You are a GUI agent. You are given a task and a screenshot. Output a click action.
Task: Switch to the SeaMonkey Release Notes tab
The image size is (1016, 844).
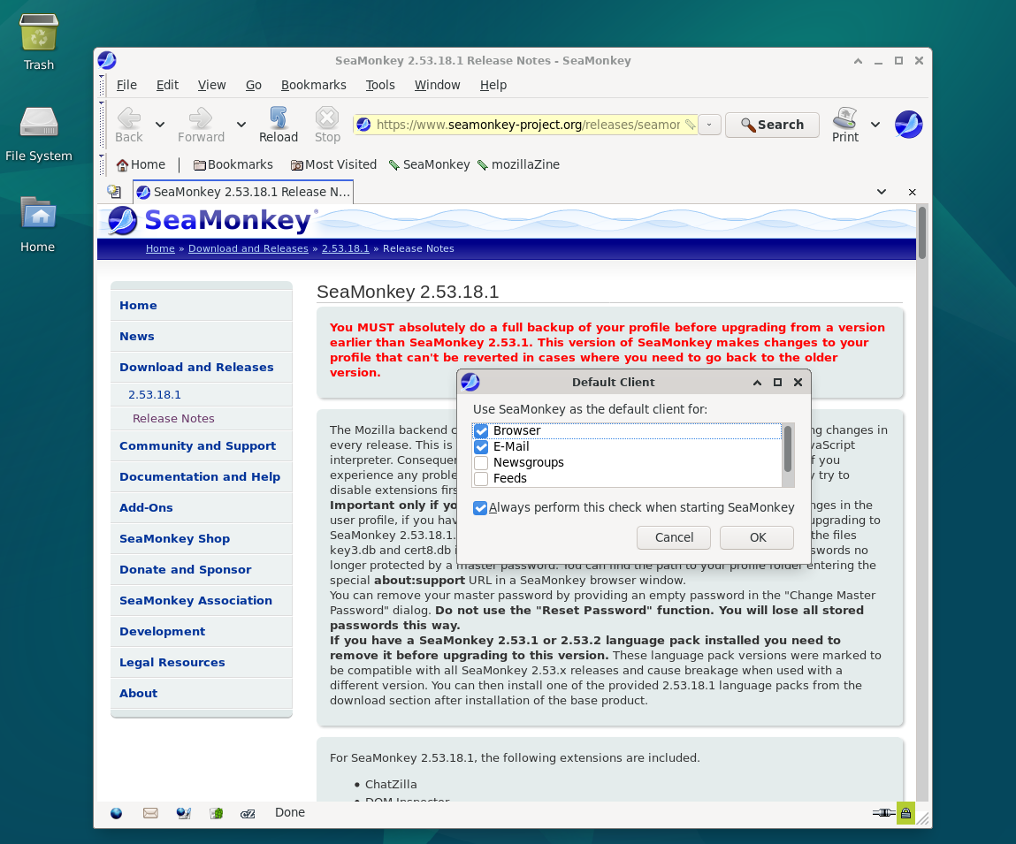tap(243, 191)
